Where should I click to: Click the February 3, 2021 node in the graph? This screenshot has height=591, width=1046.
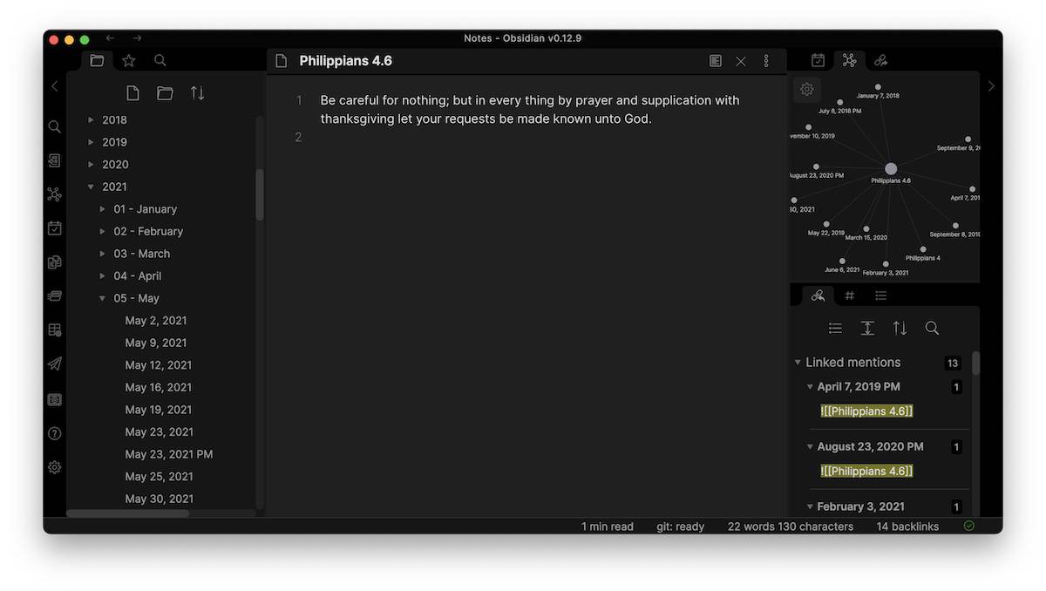(x=886, y=263)
